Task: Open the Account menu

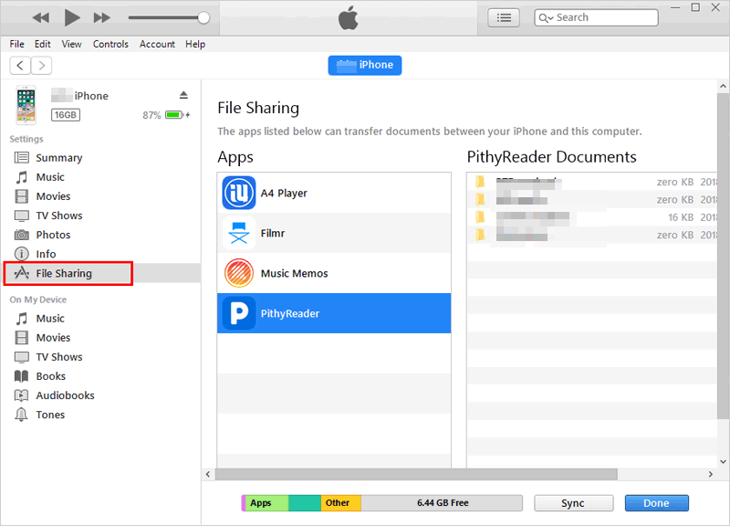Action: coord(157,44)
